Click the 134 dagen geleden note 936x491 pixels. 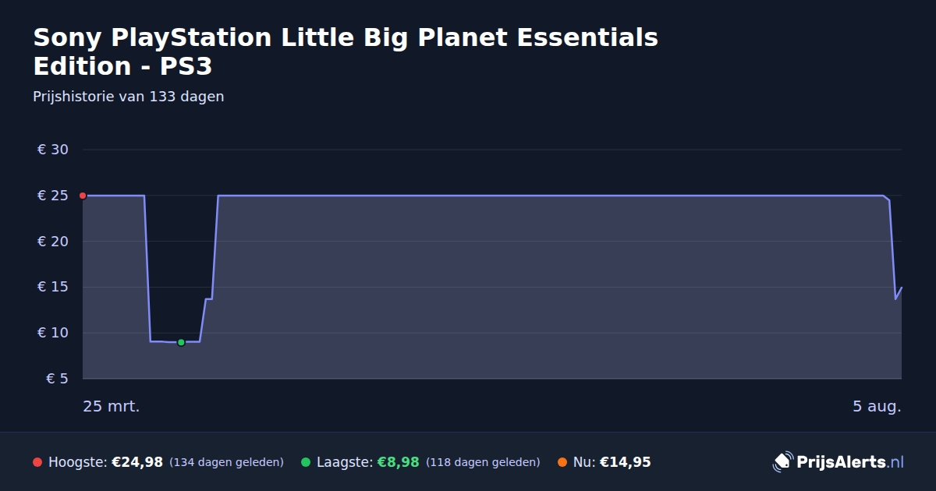226,462
